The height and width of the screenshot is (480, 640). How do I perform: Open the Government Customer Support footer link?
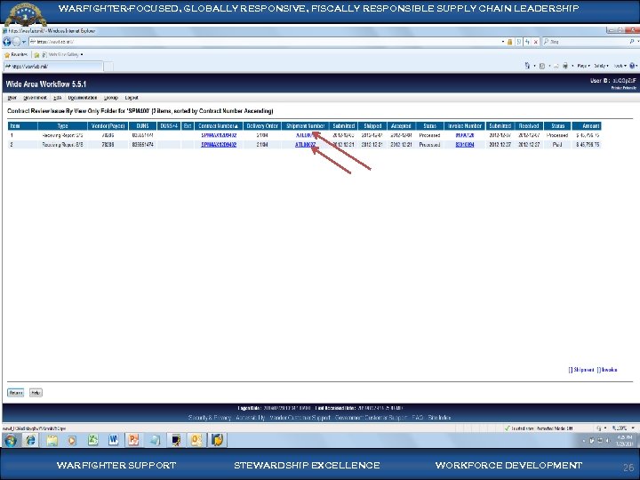tap(371, 418)
